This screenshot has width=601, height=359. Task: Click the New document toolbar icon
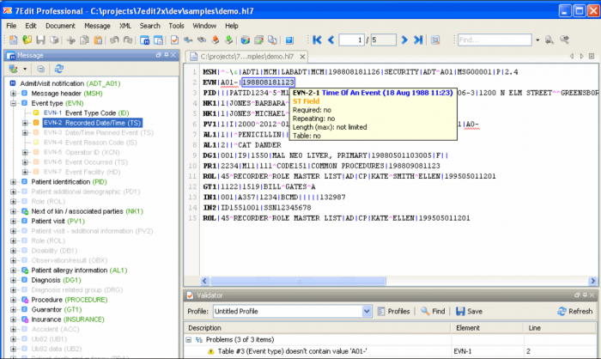[x=14, y=40]
